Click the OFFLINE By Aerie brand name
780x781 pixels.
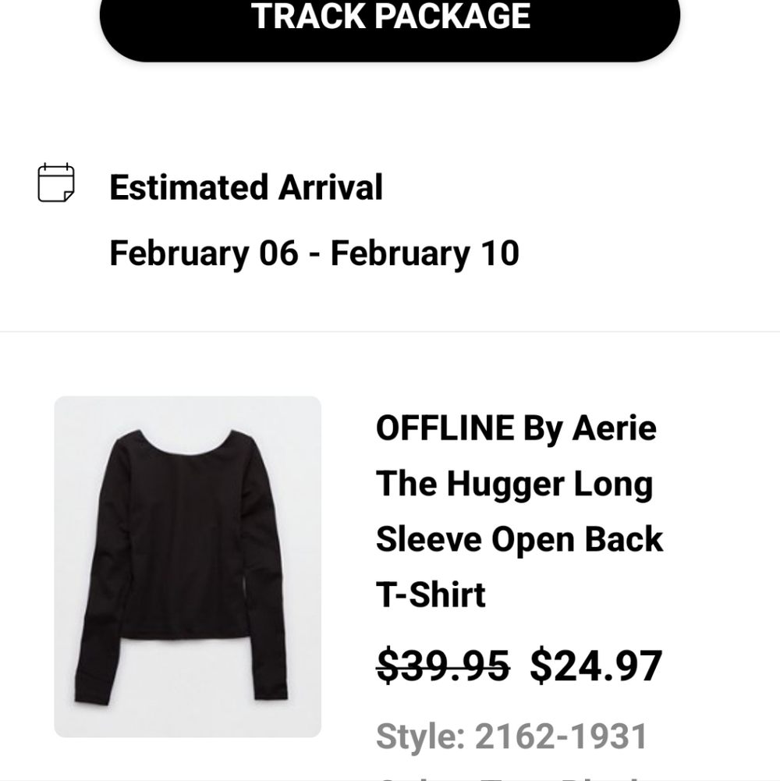point(516,428)
